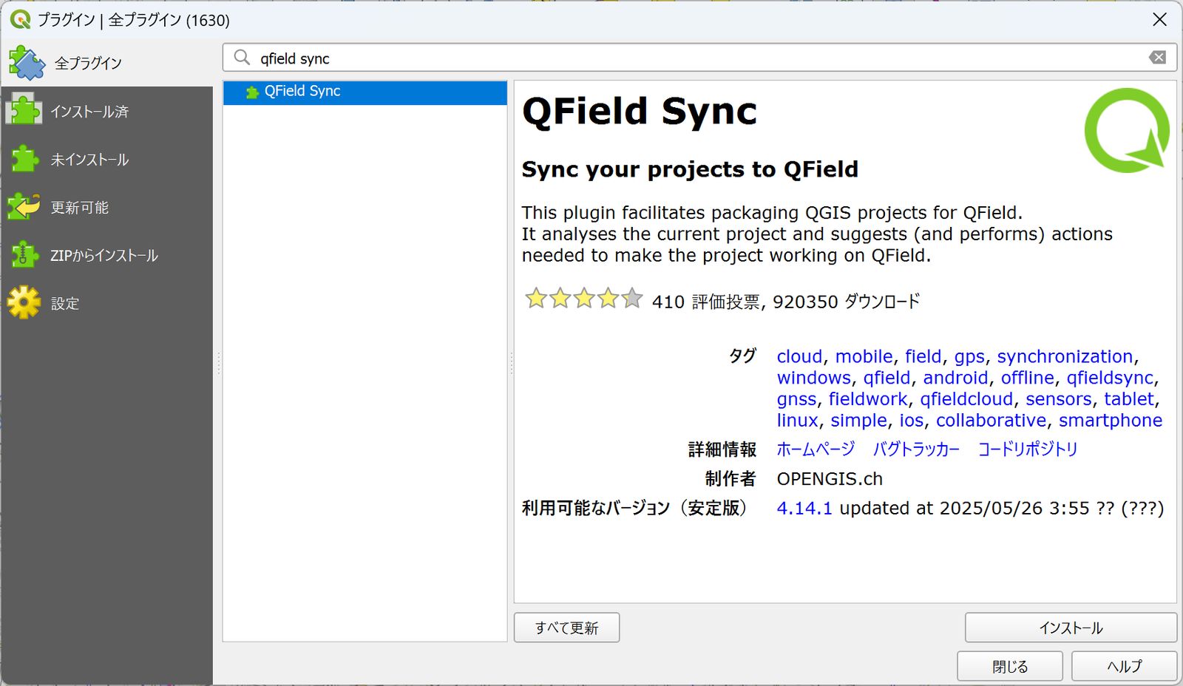Open the バグトラッカー link

pyautogui.click(x=916, y=449)
